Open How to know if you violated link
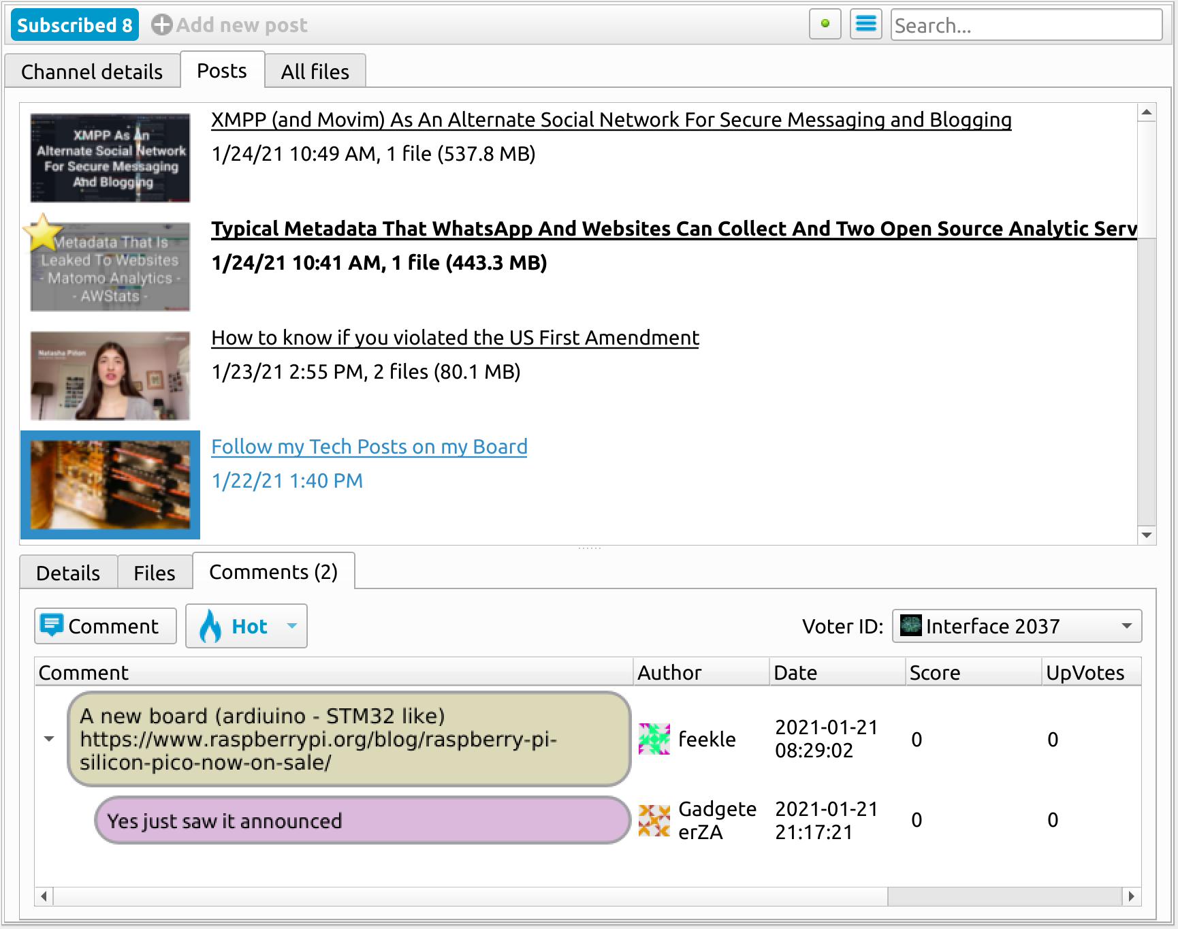 pyautogui.click(x=456, y=338)
